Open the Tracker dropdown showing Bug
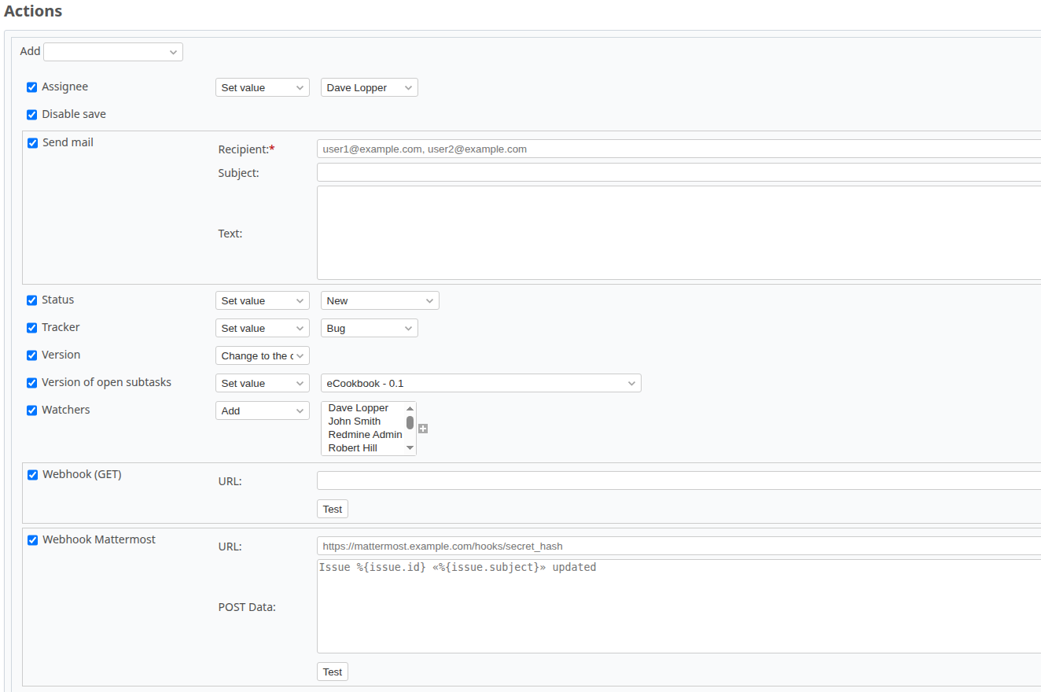Screen dimensions: 1041x692 tap(369, 329)
